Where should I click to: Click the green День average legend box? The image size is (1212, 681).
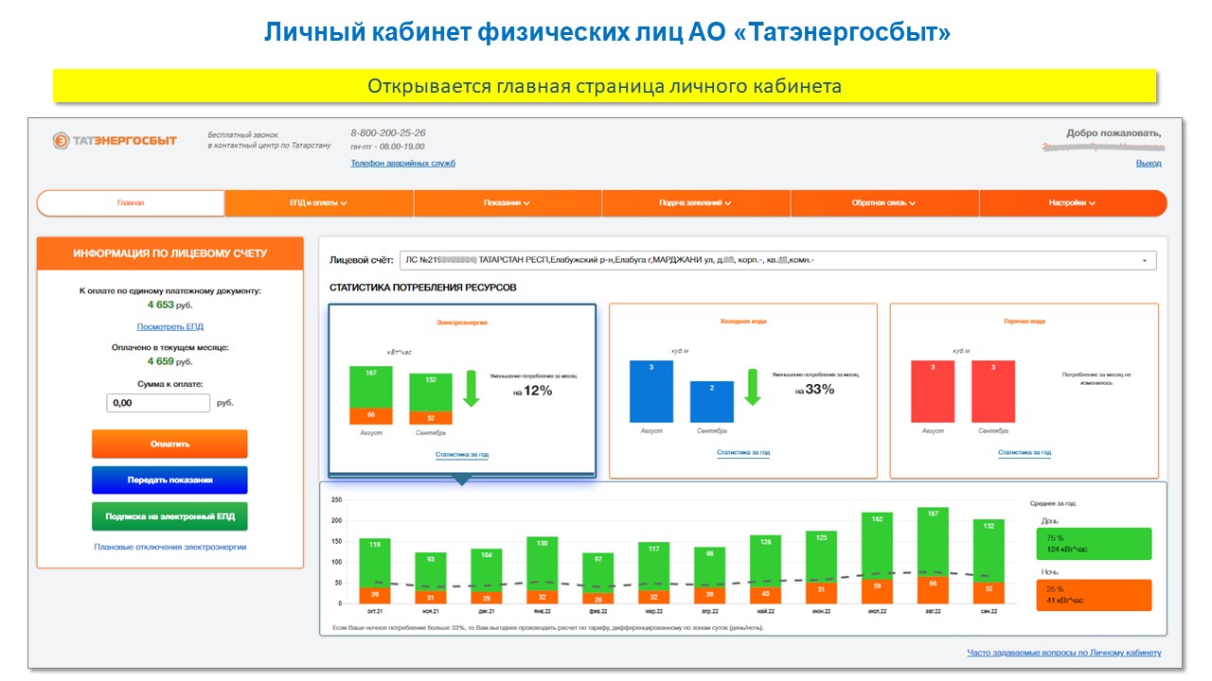coord(1094,544)
